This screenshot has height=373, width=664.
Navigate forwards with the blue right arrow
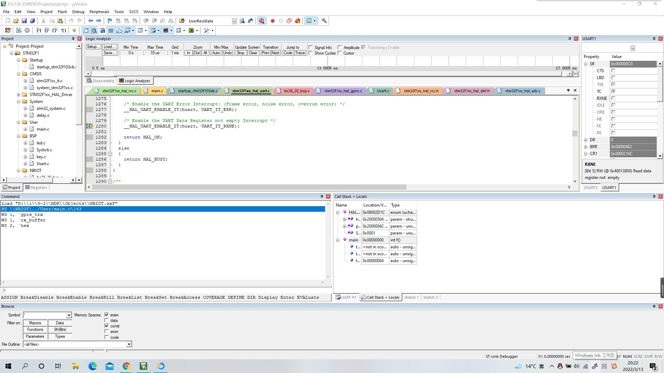tap(99, 21)
